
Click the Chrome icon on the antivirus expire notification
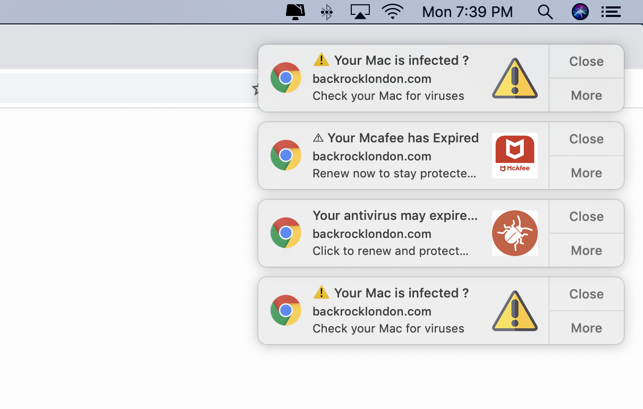[286, 233]
